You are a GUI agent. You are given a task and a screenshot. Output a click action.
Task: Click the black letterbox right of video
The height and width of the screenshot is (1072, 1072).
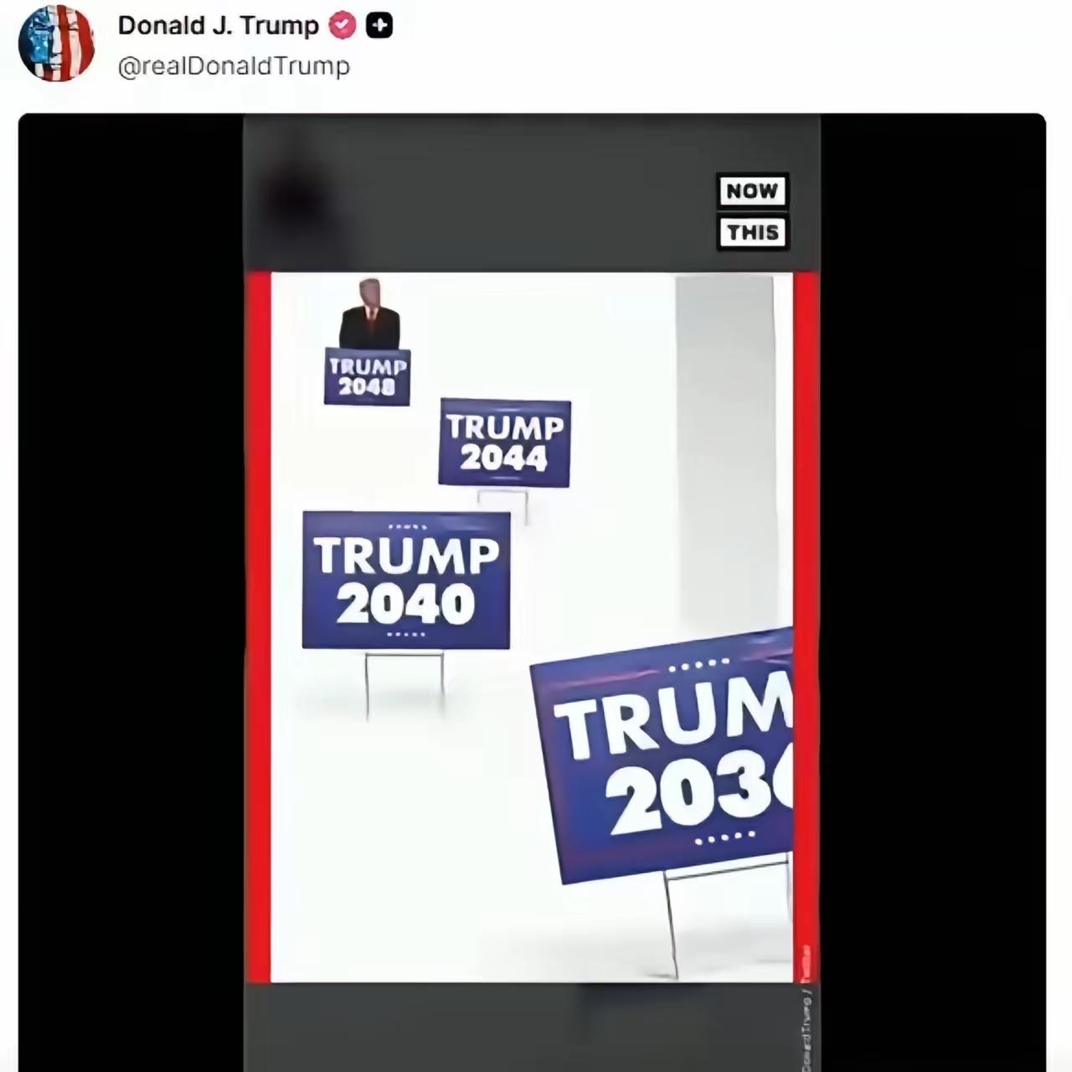pos(933,592)
